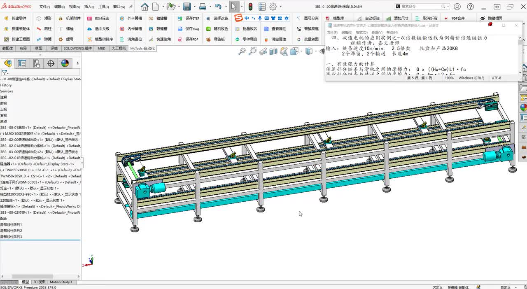Open dropdown arrow next to Open folder
Screen dimensions: 527x289
(x=179, y=7)
